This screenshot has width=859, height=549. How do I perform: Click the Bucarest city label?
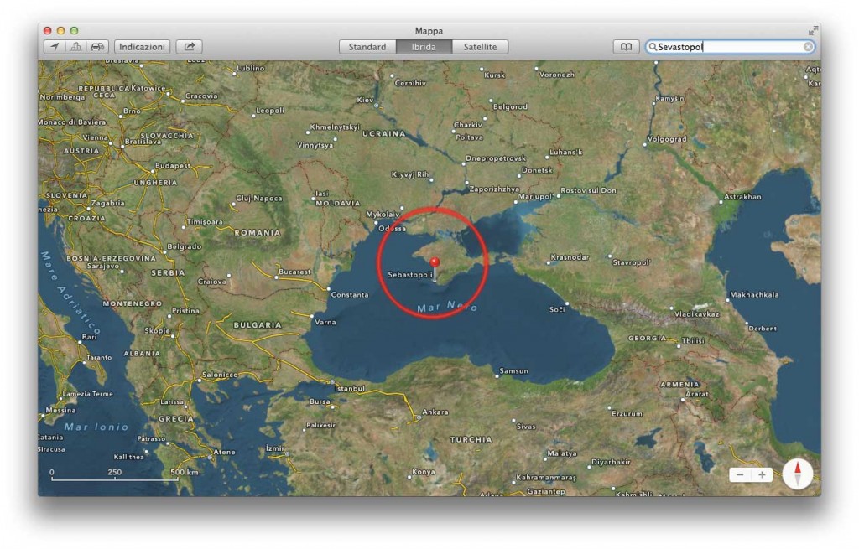294,272
